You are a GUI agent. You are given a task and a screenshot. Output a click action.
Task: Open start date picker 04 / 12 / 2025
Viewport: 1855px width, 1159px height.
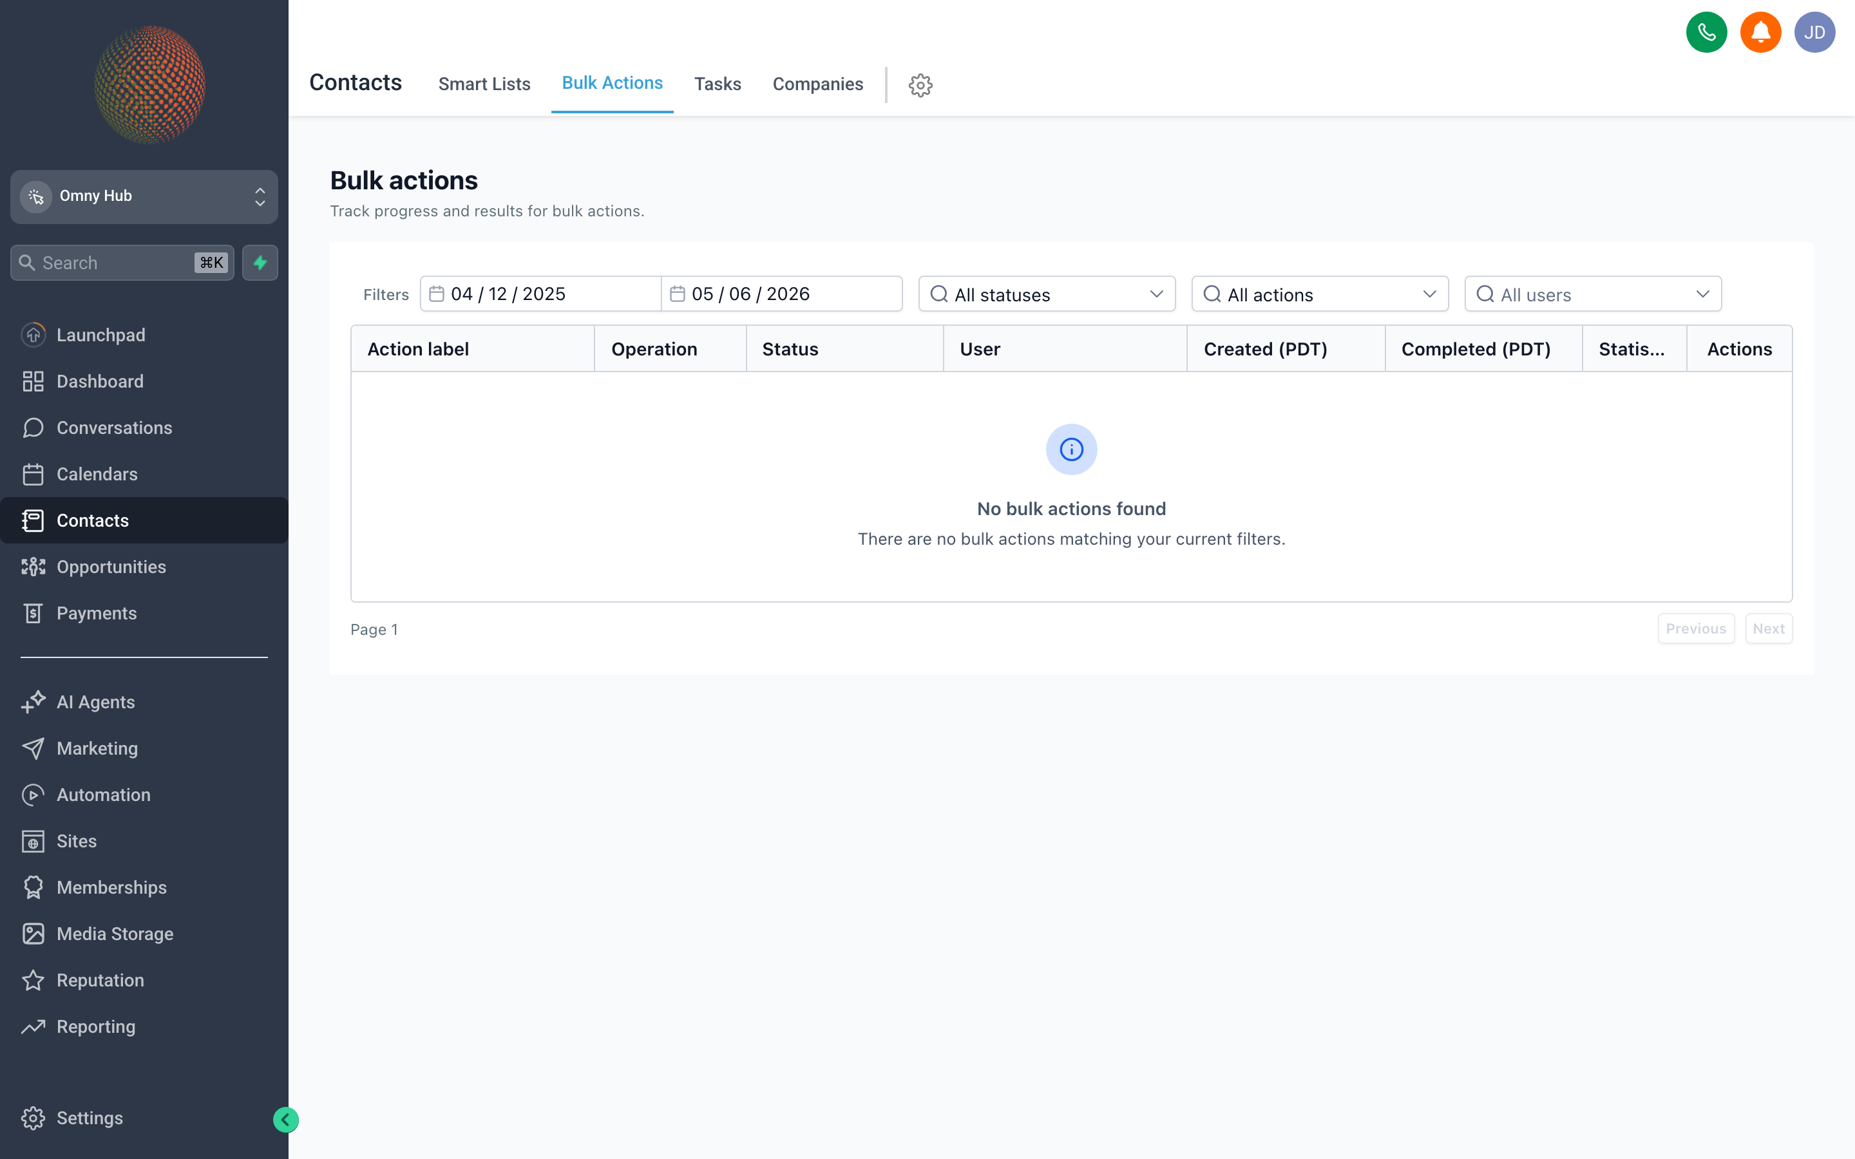[540, 294]
